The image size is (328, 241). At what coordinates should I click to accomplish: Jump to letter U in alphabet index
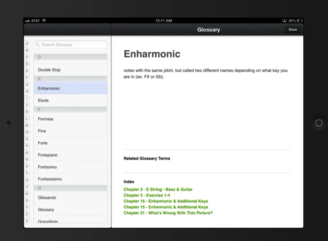[27, 180]
